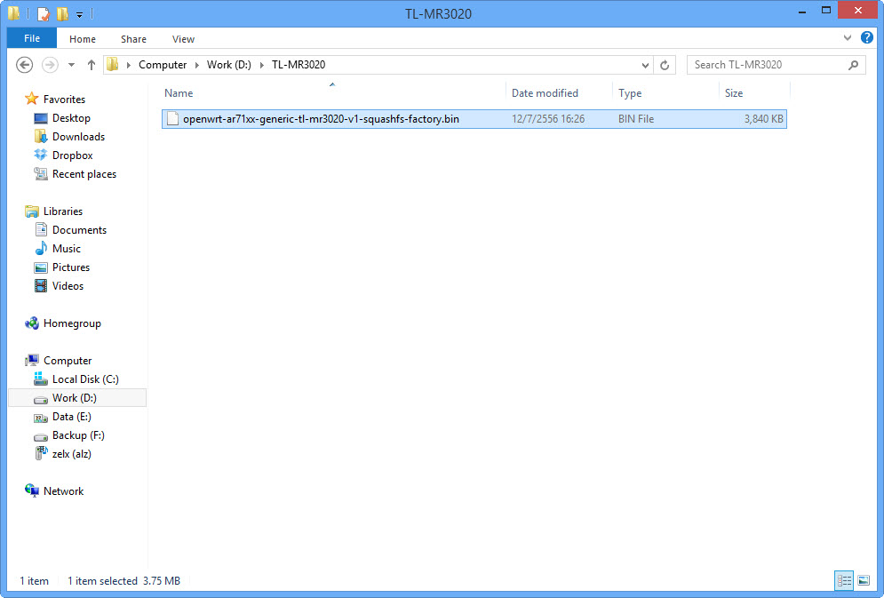Click the Forward navigation arrow
Image resolution: width=884 pixels, height=598 pixels.
(50, 65)
